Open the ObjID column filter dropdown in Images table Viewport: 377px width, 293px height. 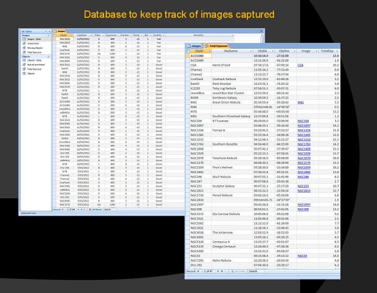72,36
